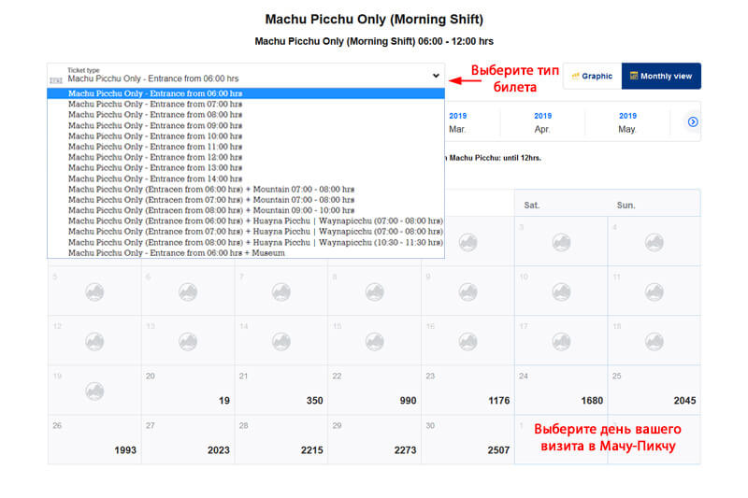Click unavailable mountain icon on day 9

coord(468,292)
